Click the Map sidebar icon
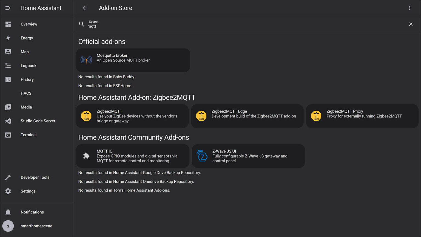The height and width of the screenshot is (237, 421). 8,52
